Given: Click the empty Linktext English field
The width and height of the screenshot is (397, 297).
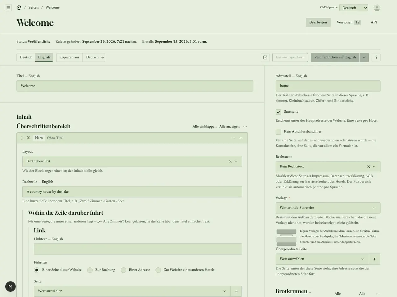Looking at the screenshot, I should [138, 249].
